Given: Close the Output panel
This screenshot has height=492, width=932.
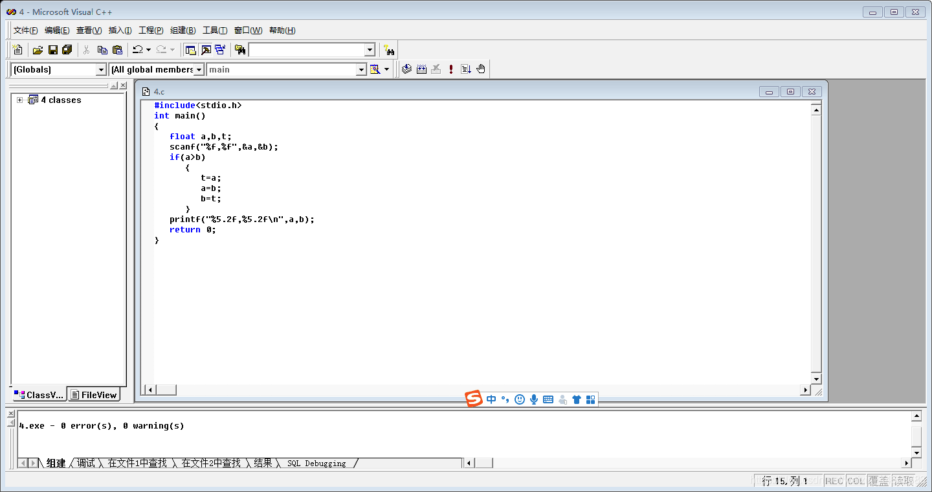Looking at the screenshot, I should pyautogui.click(x=10, y=414).
